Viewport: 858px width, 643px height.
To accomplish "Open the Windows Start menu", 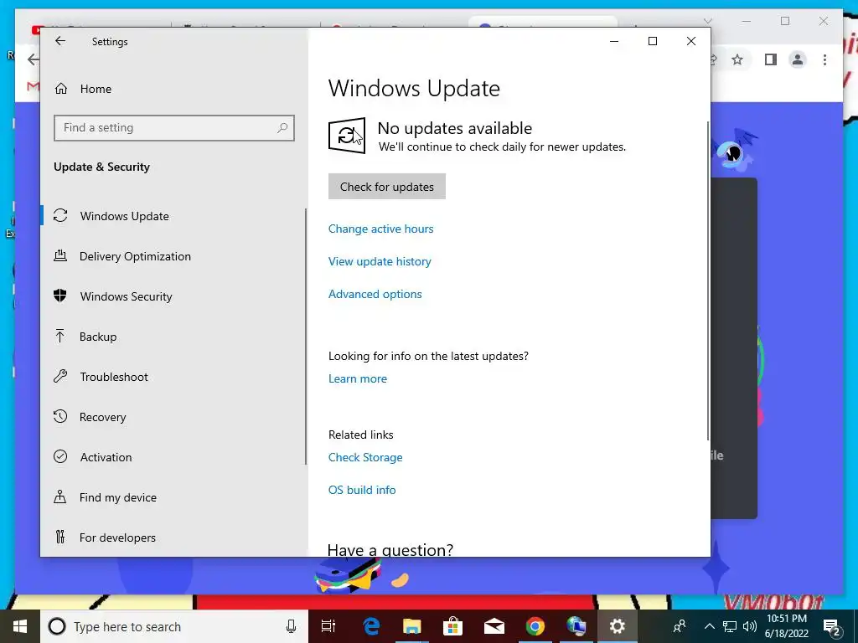I will 20,626.
